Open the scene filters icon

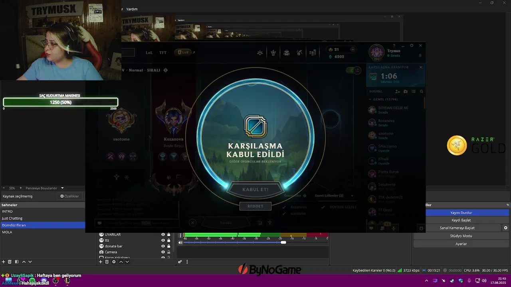pos(17,262)
